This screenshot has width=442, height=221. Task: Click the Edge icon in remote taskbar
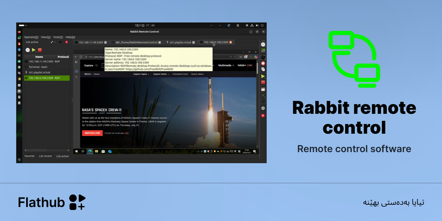[x=90, y=151]
